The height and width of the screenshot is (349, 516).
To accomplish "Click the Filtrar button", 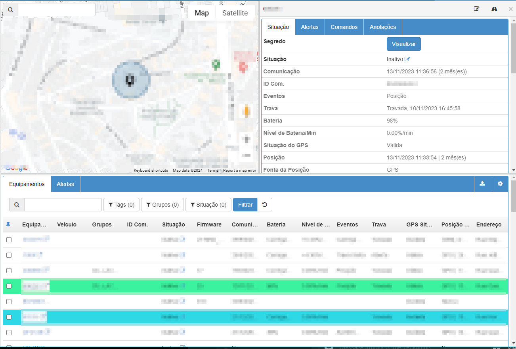I will [245, 205].
